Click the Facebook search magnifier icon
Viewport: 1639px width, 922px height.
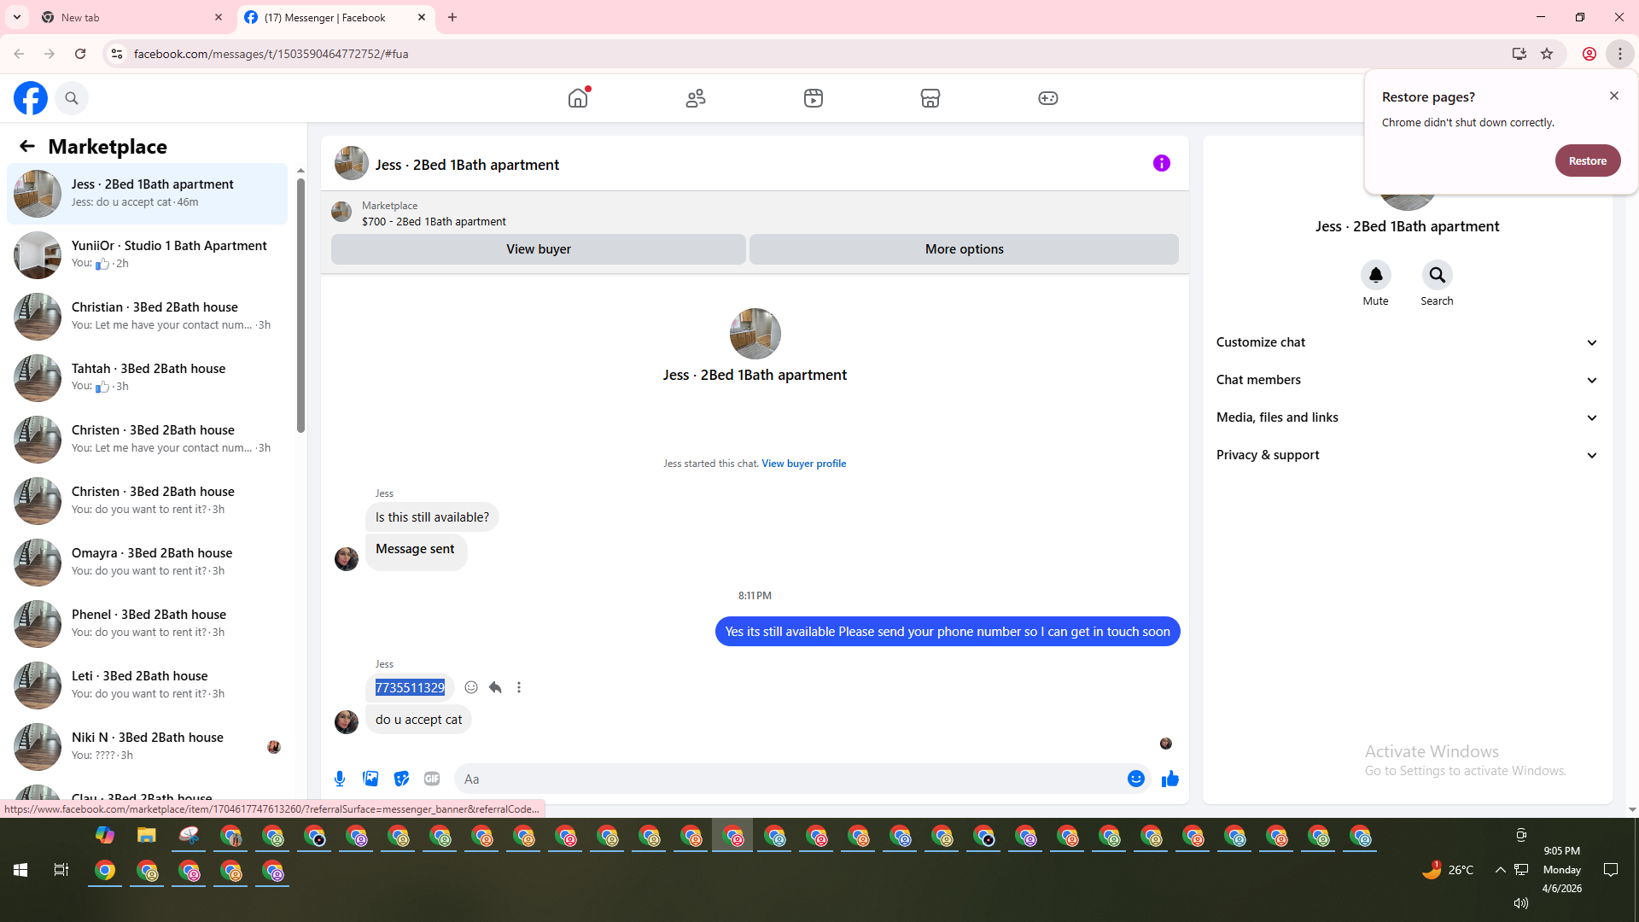click(72, 98)
